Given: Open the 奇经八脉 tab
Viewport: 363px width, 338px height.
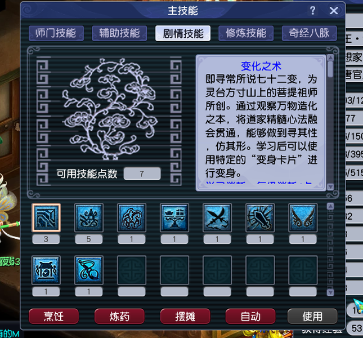Looking at the screenshot, I should point(310,33).
